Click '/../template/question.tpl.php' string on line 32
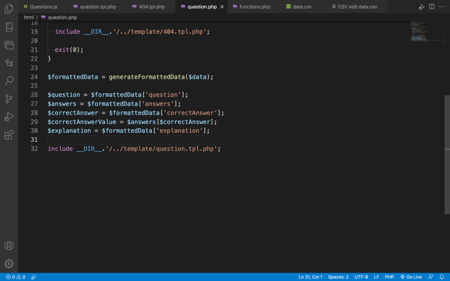 (161, 149)
